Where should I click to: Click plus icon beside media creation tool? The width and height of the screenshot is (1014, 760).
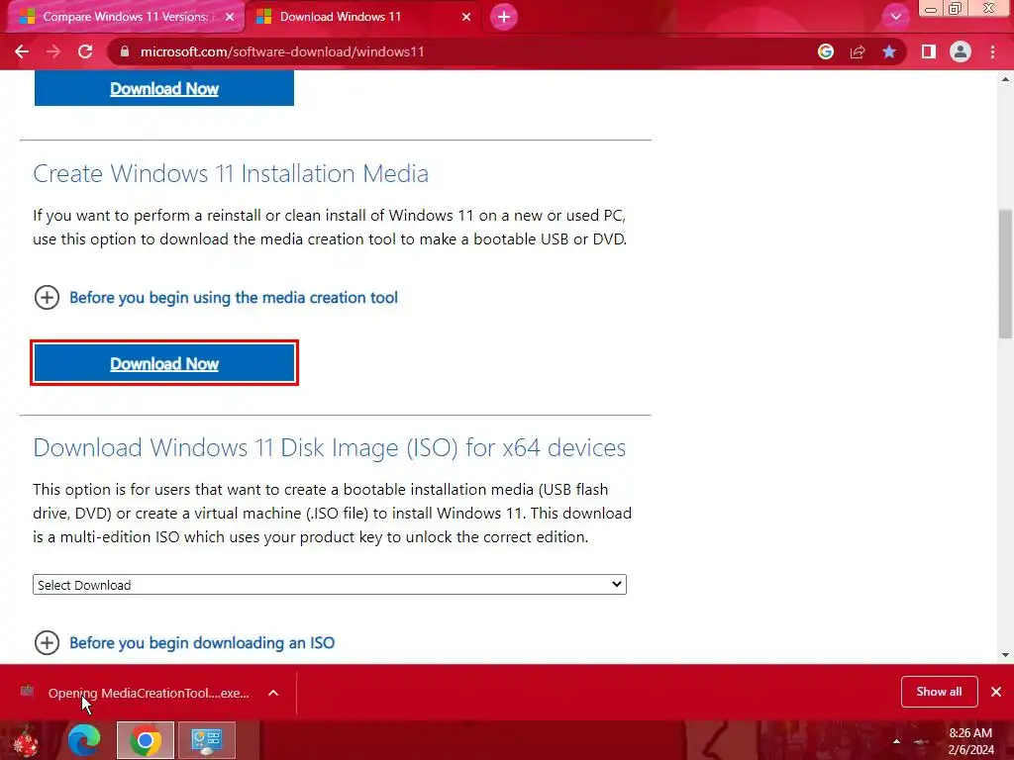pos(47,297)
